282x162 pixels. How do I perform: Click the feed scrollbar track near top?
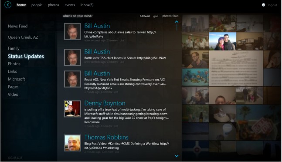[x=177, y=27]
